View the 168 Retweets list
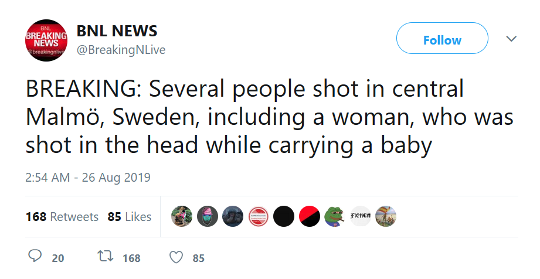540x279 pixels. point(62,217)
